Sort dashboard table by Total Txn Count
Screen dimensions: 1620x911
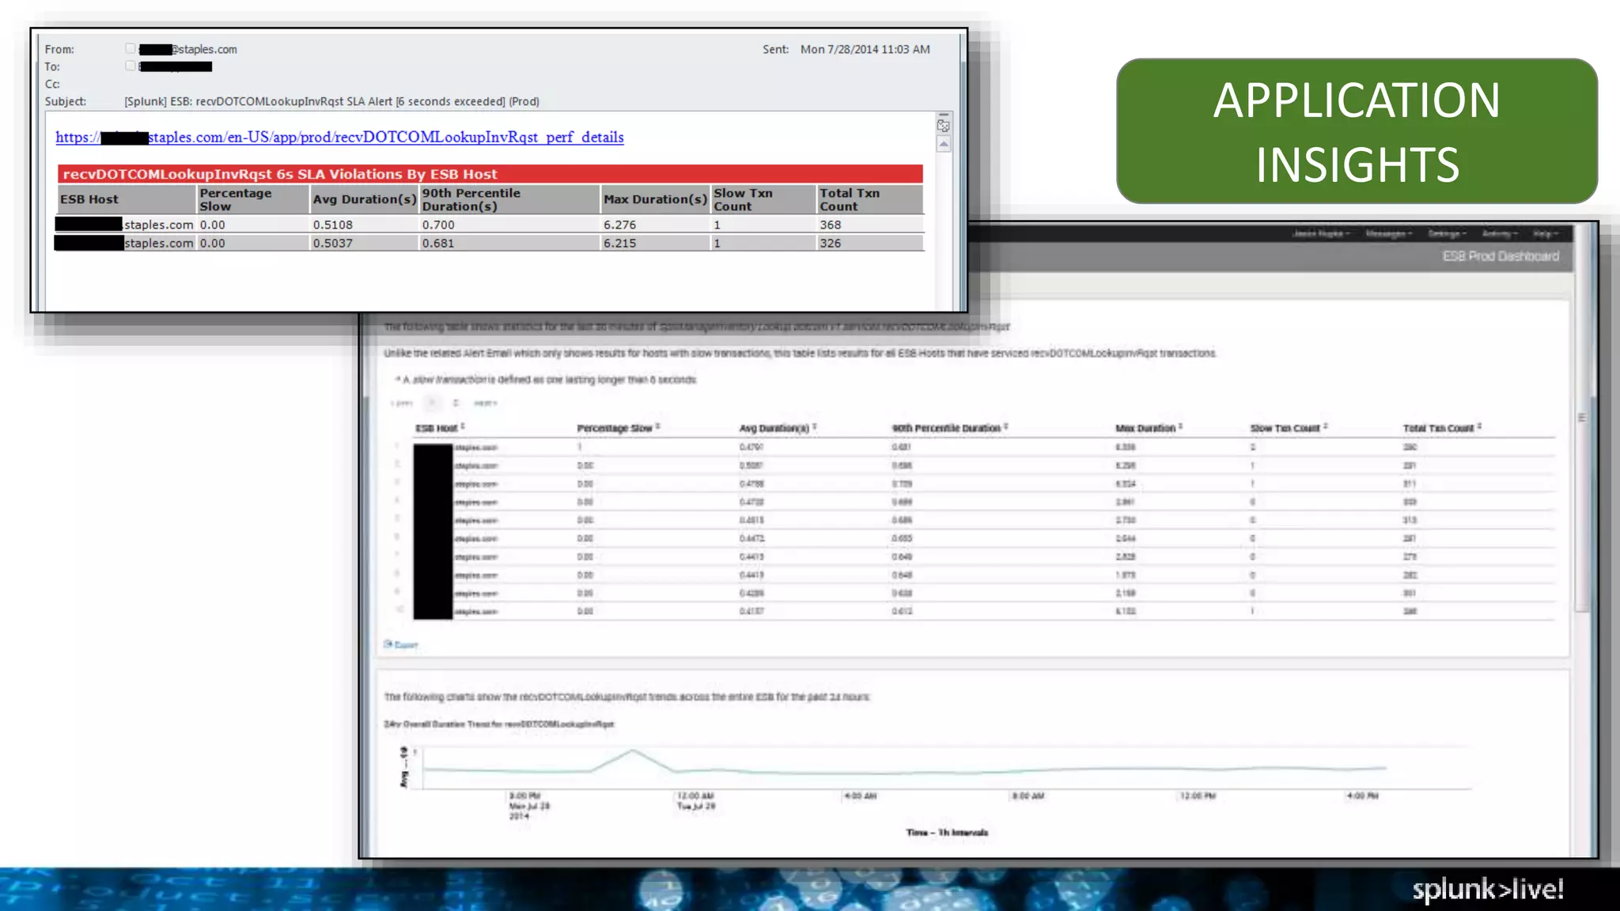[x=1442, y=428]
